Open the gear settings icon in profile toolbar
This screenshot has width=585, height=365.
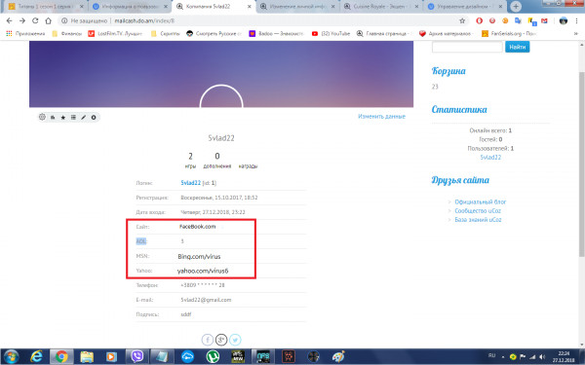tap(42, 117)
